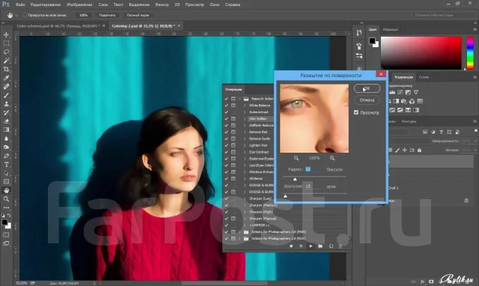The height and width of the screenshot is (286, 479).
Task: Select the Brush tool
Action: coord(6,95)
